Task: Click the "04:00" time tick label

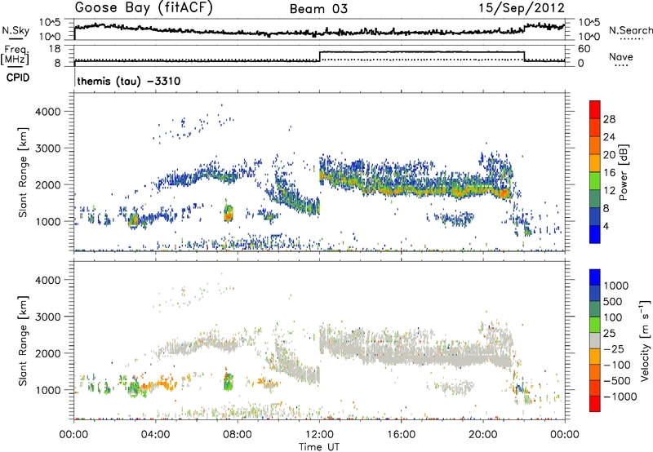Action: [x=155, y=435]
